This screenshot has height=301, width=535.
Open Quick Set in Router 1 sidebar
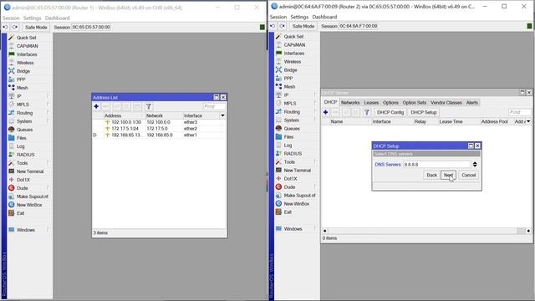point(26,38)
